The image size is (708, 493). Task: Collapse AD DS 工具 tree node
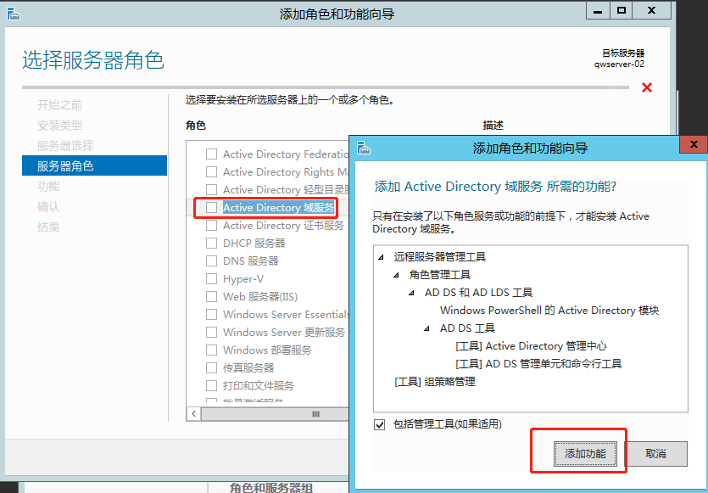[x=427, y=328]
